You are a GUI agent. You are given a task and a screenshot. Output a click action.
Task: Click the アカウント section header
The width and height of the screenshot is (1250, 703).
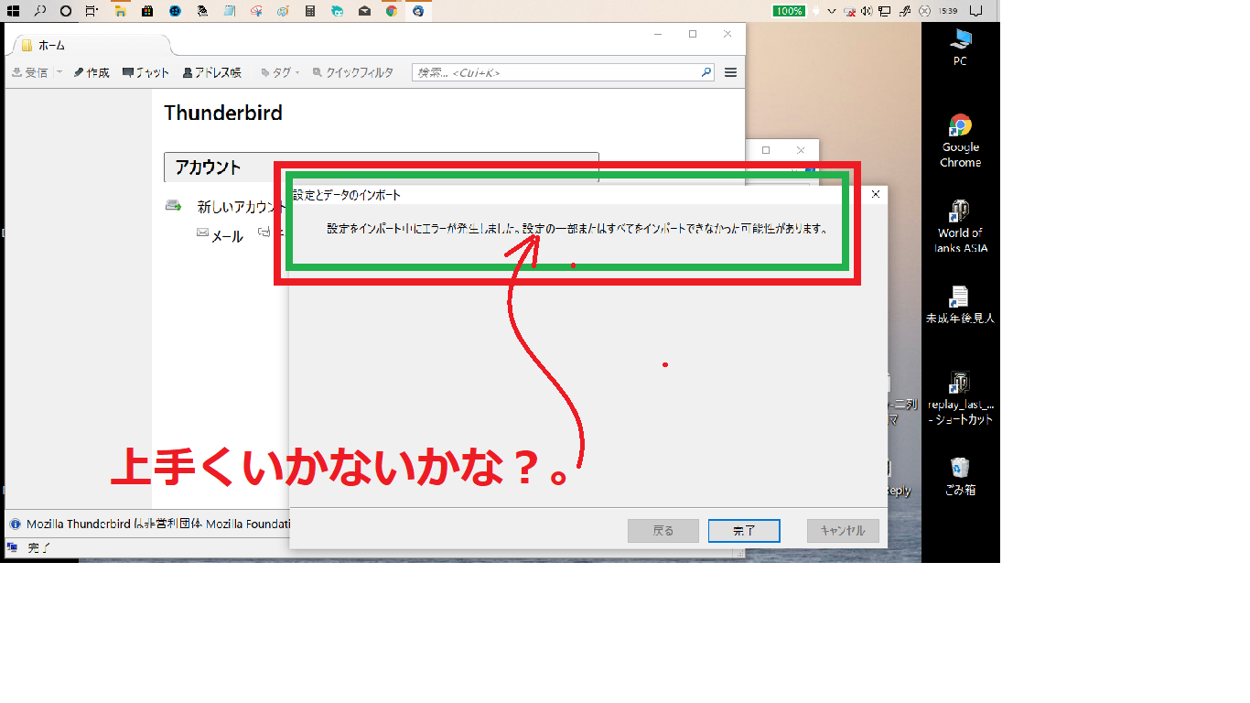click(x=381, y=168)
